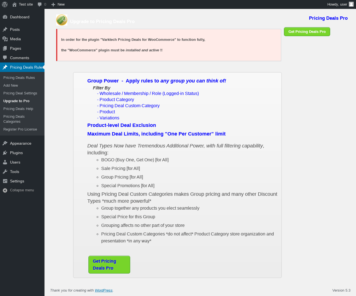Click Group Pricing [for All] list item
Image resolution: width=356 pixels, height=296 pixels.
pyautogui.click(x=122, y=177)
